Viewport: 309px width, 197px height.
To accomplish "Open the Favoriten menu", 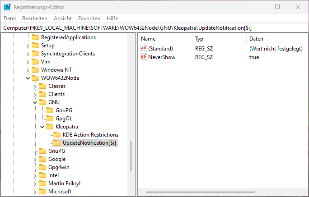I will pos(89,18).
